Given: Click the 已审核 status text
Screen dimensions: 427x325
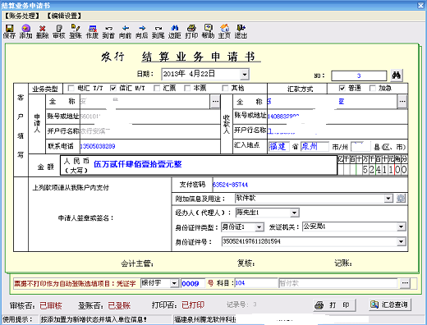Looking at the screenshot, I should (51, 305).
